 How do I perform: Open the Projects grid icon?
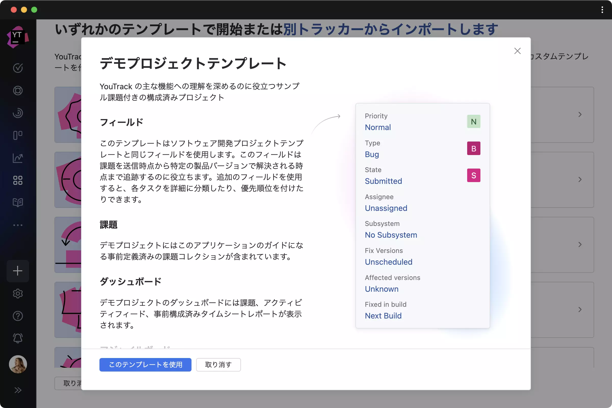tap(18, 180)
